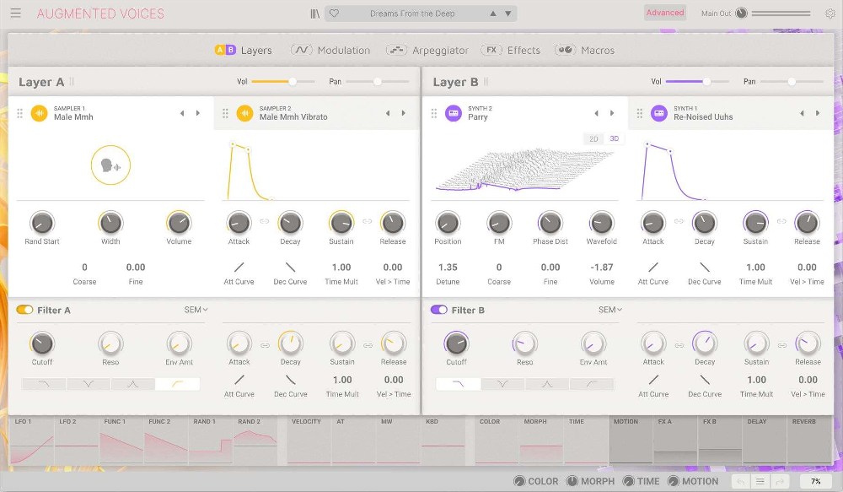Click the Parry synth engine icon
The image size is (843, 492).
pyautogui.click(x=452, y=111)
